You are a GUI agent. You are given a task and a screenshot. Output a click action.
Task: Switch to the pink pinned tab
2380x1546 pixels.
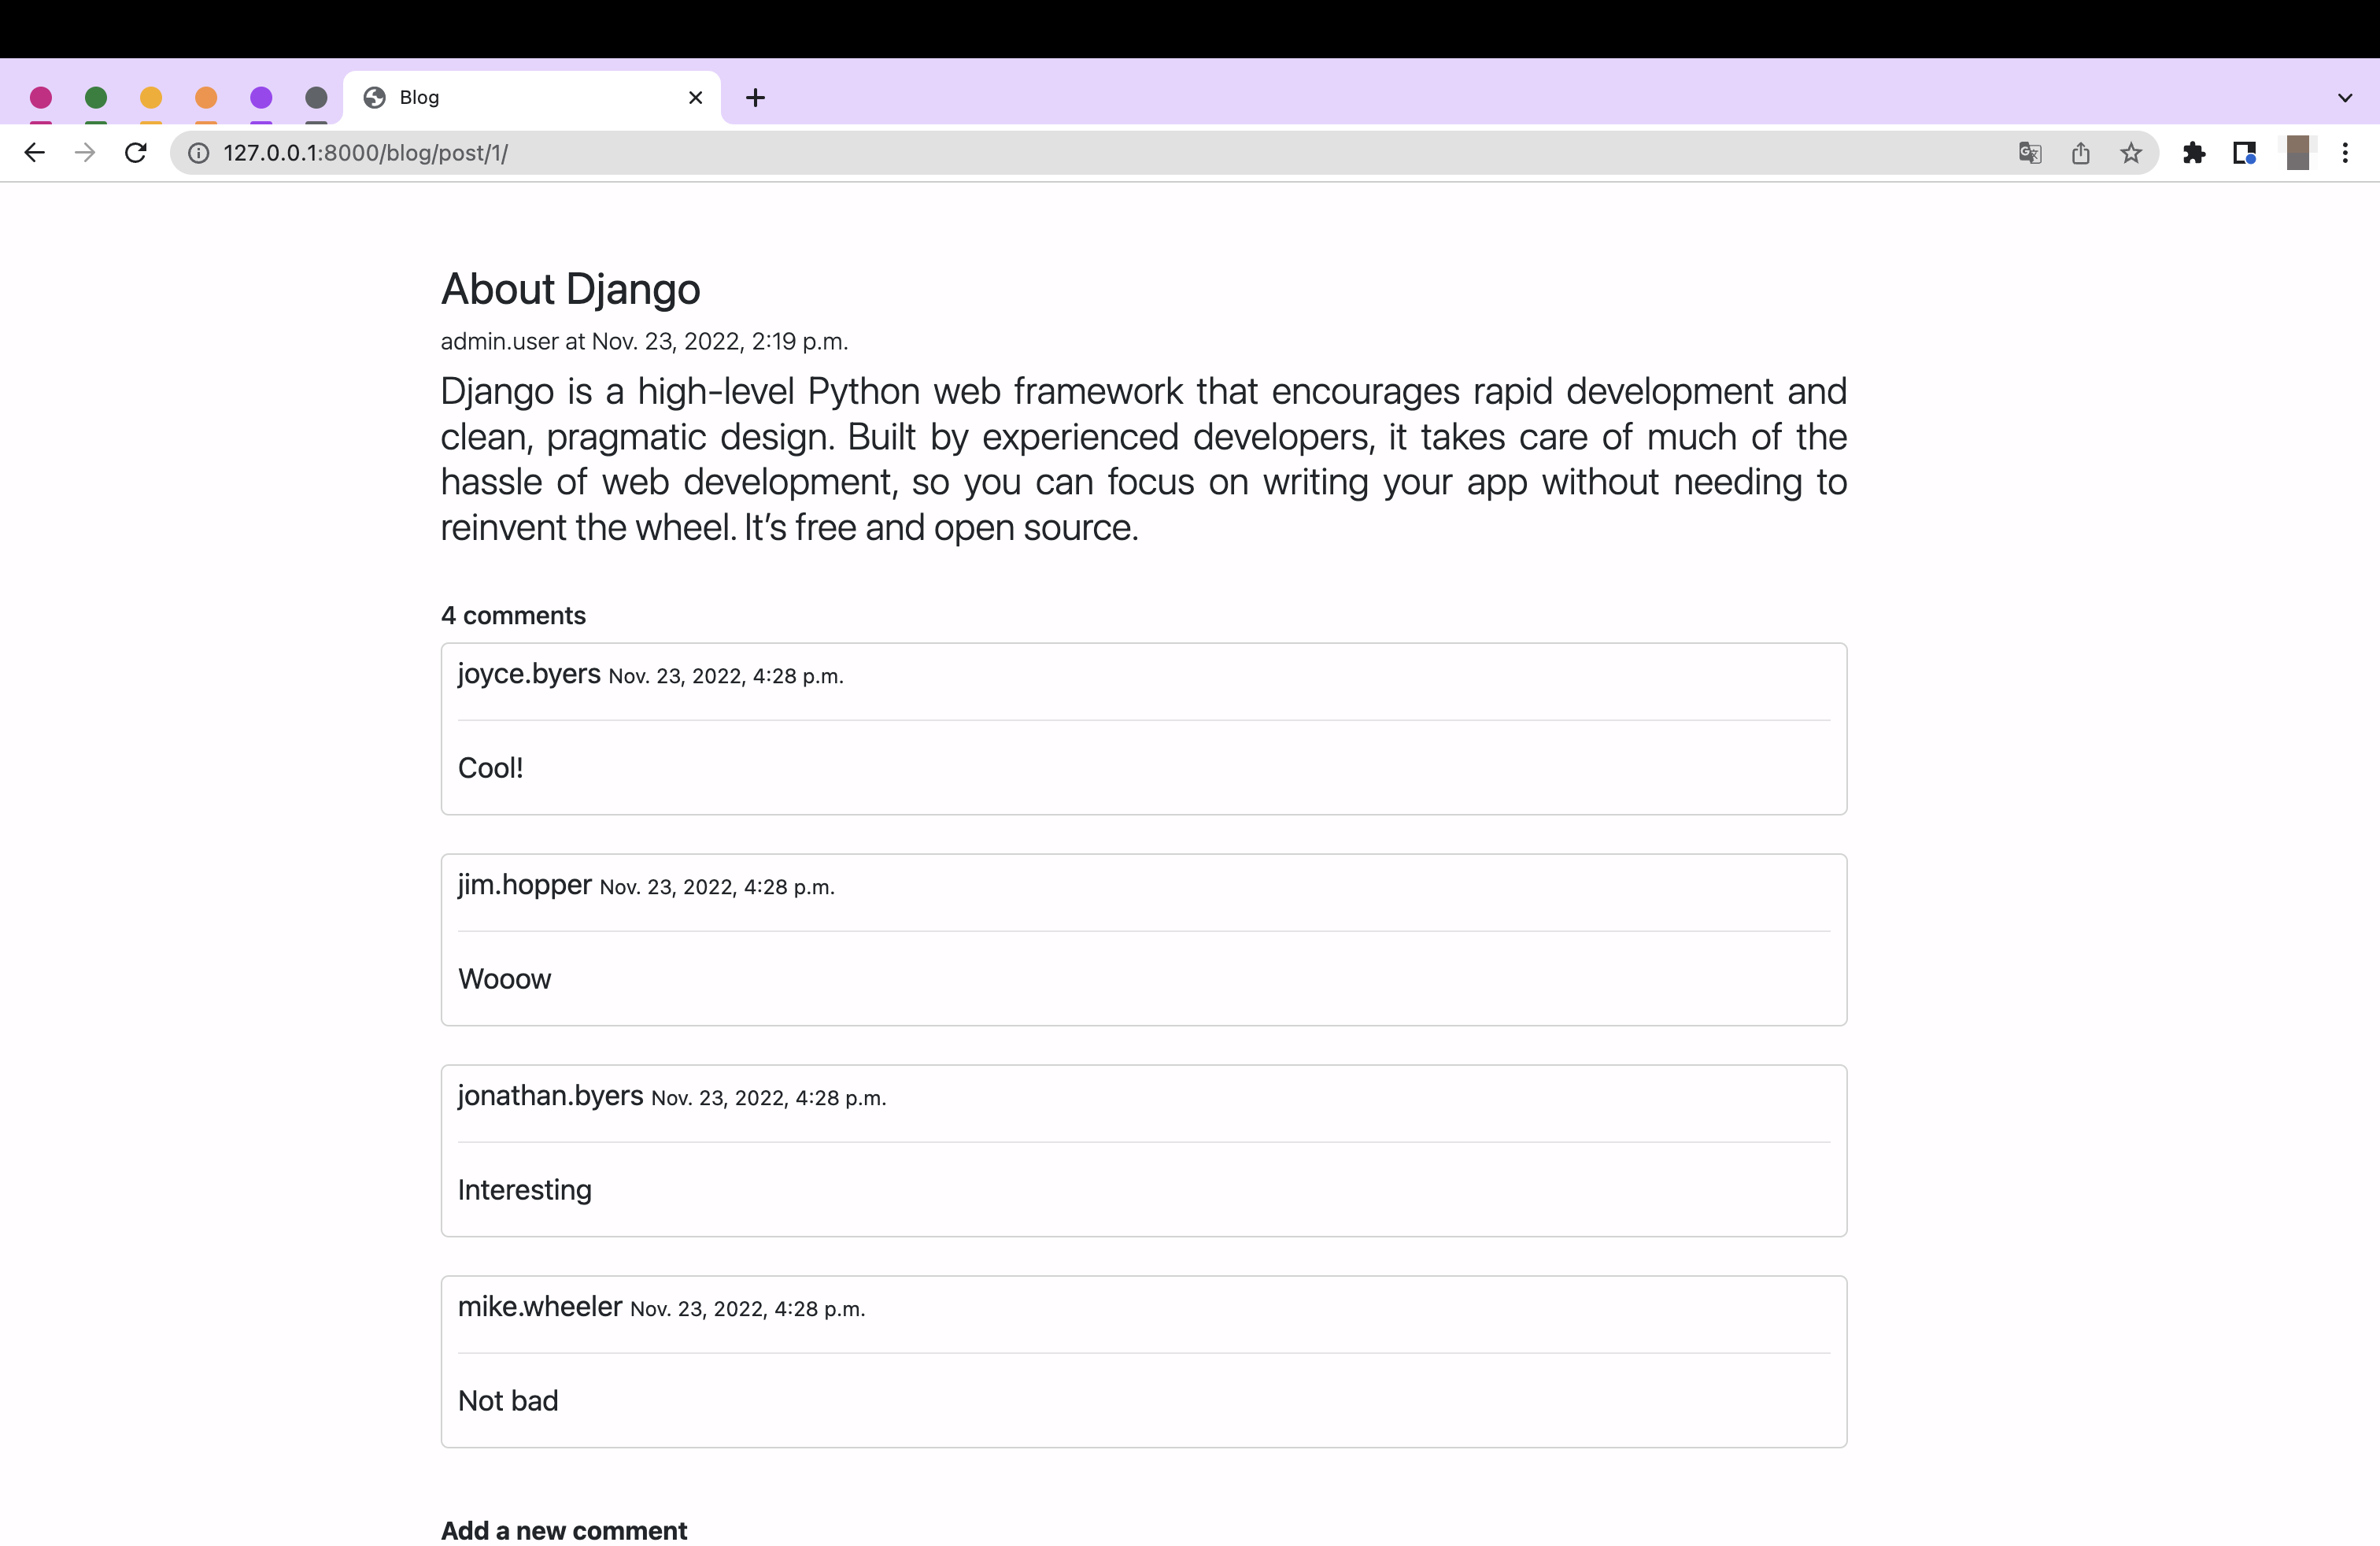(41, 98)
